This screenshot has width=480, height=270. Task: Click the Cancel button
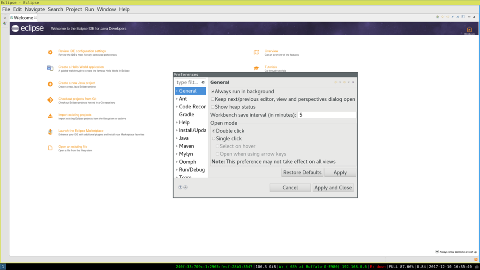[290, 187]
